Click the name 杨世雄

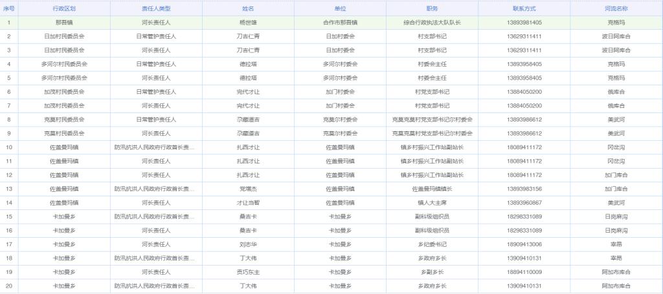click(x=248, y=23)
